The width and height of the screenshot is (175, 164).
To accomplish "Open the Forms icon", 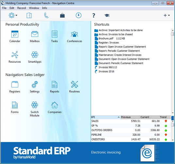I will coord(15,105).
